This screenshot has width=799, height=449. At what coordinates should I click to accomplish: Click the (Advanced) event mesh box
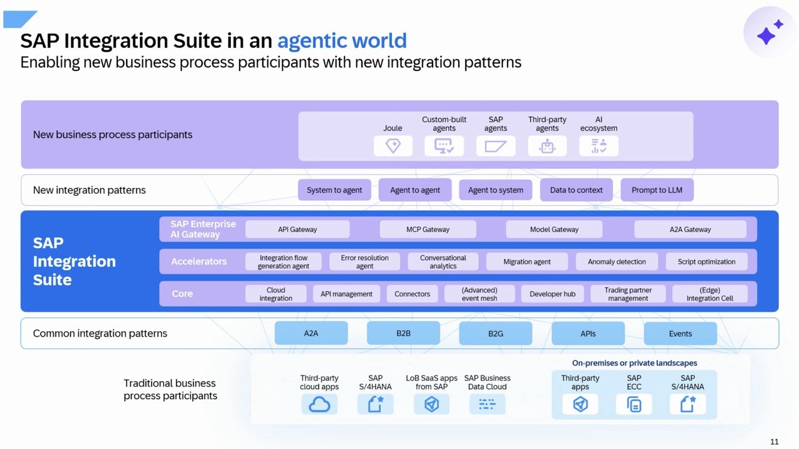(x=479, y=294)
